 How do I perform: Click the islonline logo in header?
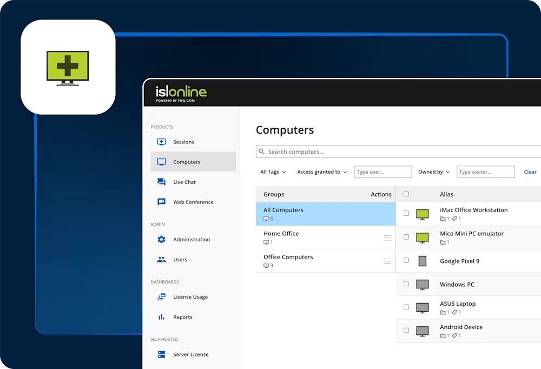pos(181,94)
